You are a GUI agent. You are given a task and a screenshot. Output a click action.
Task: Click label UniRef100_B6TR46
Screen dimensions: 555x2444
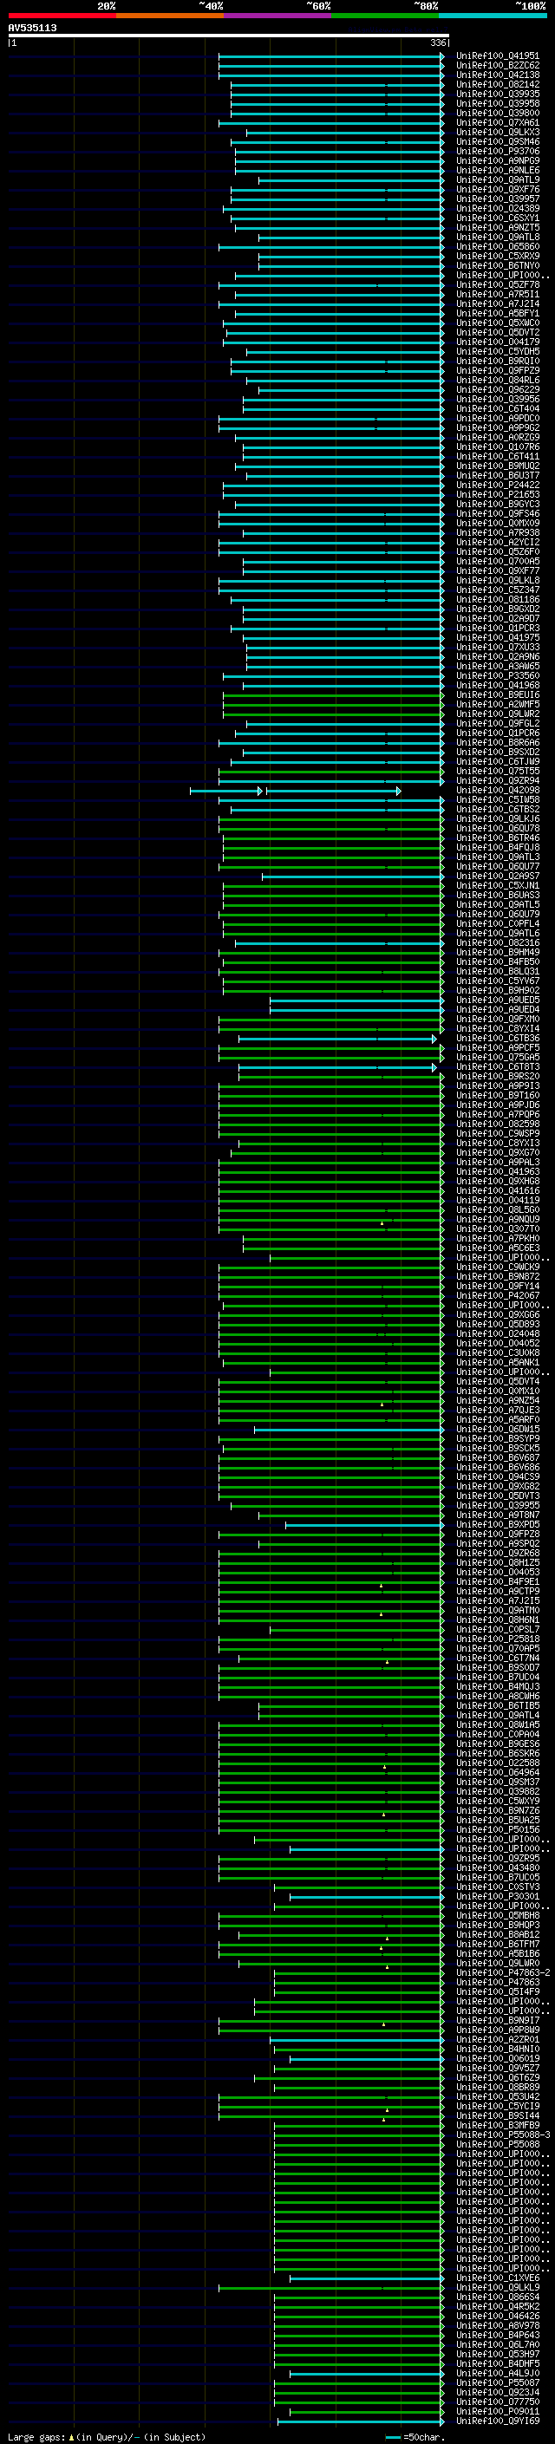[x=497, y=837]
